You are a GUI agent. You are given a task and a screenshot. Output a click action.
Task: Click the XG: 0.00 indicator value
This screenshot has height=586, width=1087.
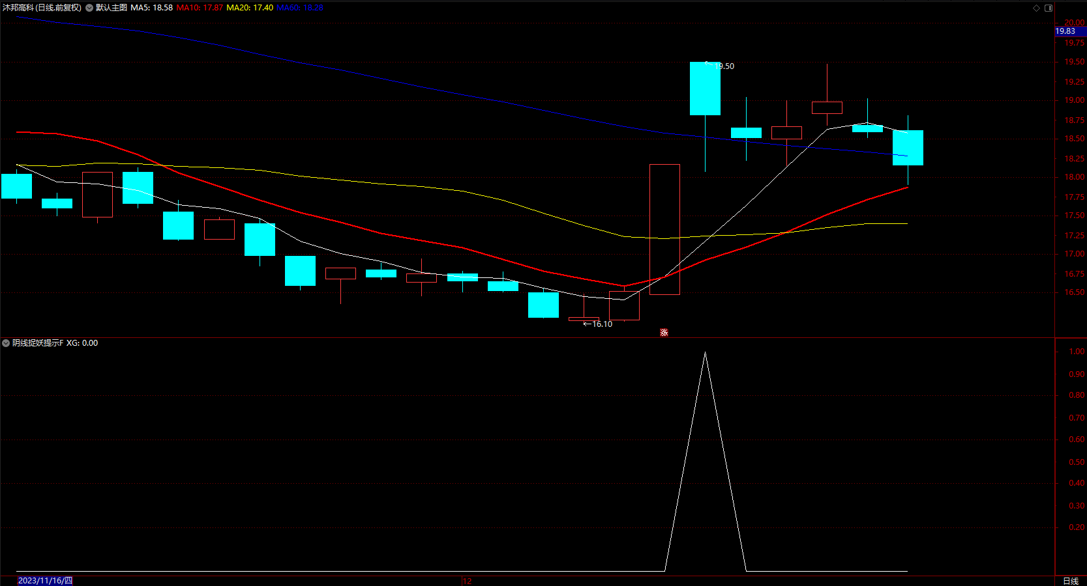(82, 343)
